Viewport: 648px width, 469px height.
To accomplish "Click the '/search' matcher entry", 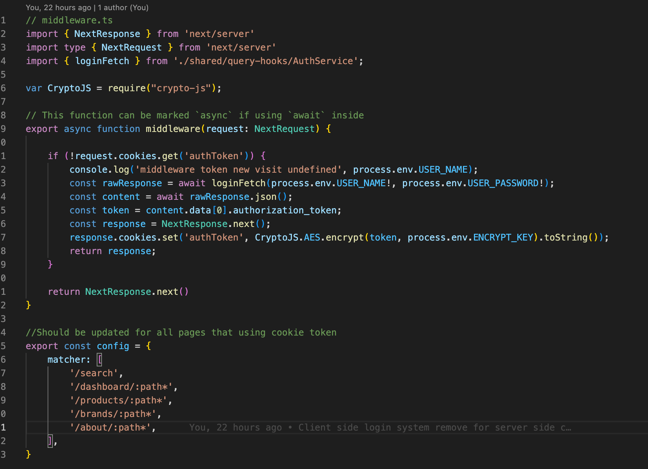I will pyautogui.click(x=94, y=373).
